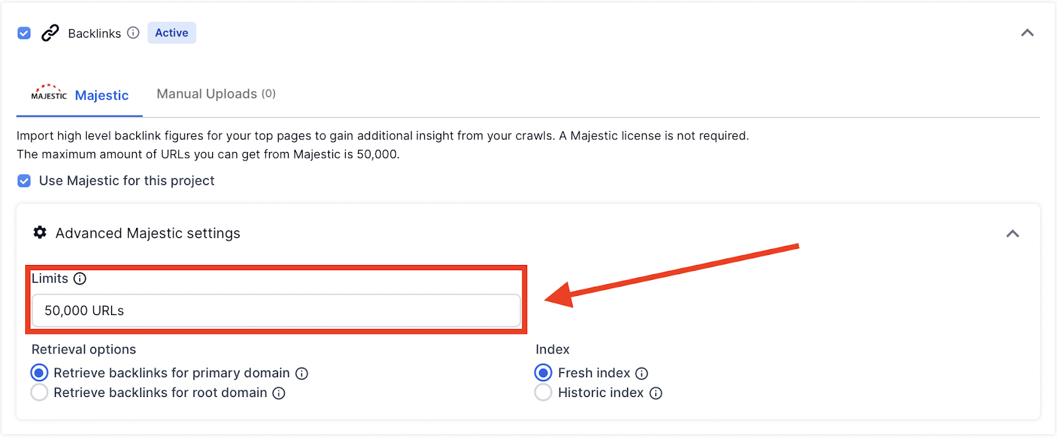The image size is (1057, 438).
Task: Open info tooltip for primary domain option
Action: tap(302, 373)
